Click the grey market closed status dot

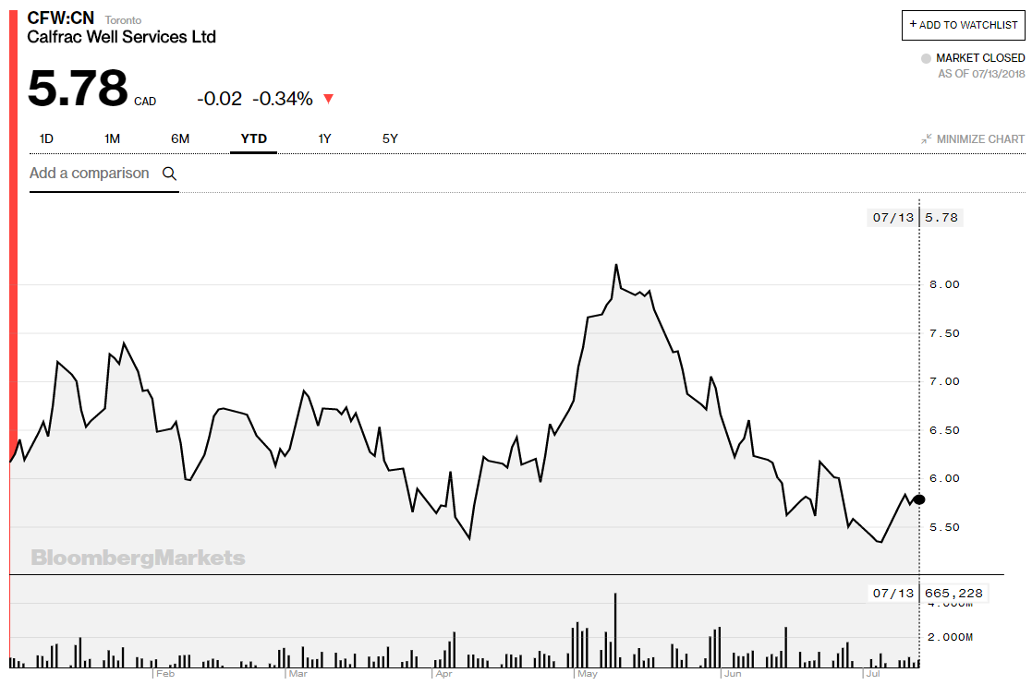(926, 58)
